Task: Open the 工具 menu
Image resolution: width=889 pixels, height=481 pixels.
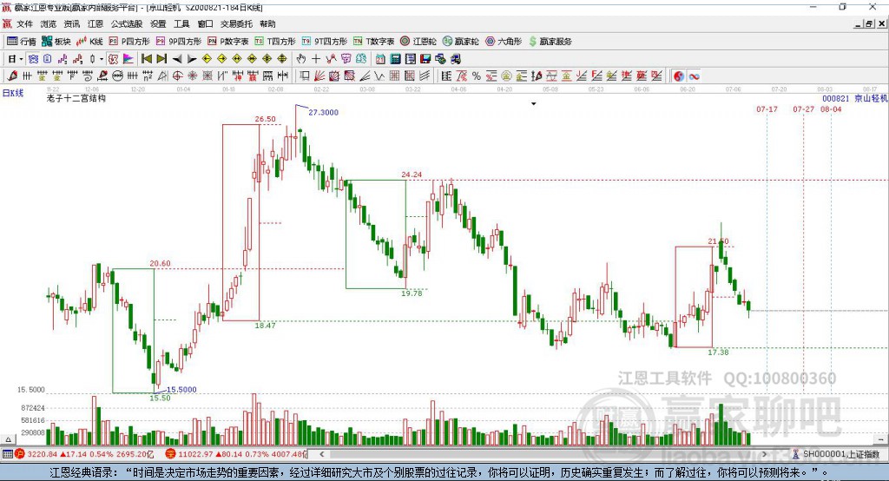Action: click(181, 23)
